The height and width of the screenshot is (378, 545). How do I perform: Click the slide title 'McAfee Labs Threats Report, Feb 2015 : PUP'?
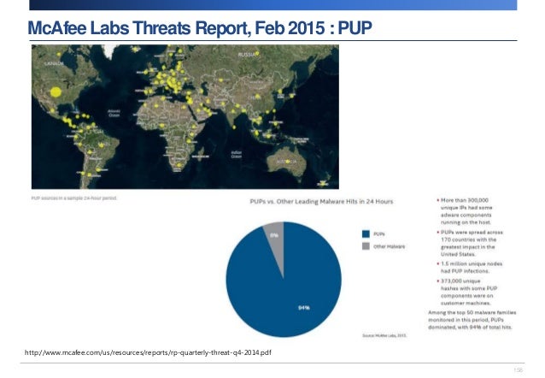click(200, 28)
